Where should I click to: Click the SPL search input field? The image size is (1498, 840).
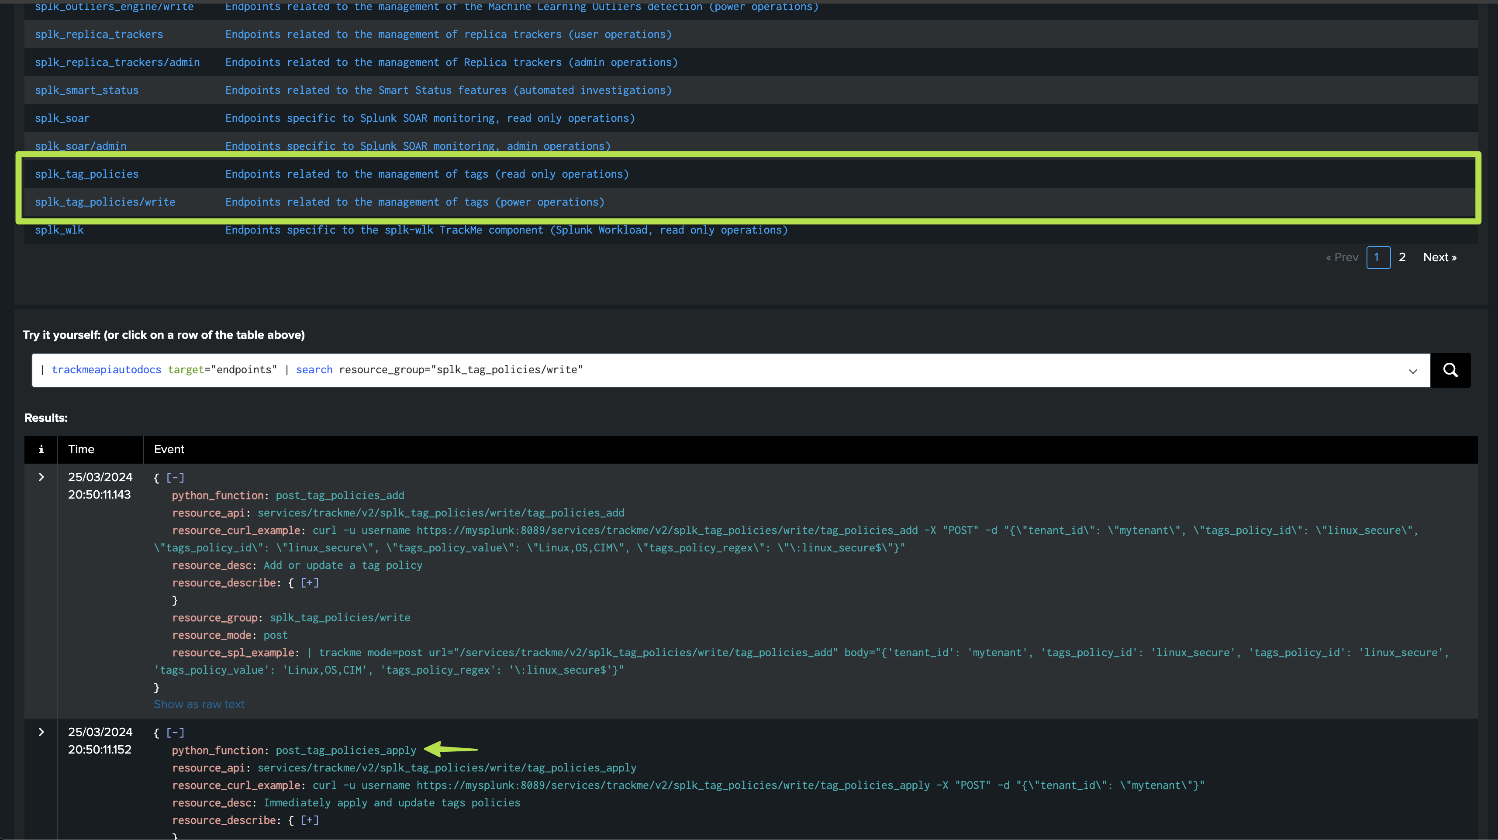tap(698, 370)
